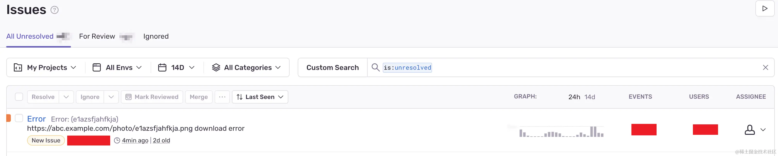Expand the All Categories dropdown
The image size is (778, 156).
pos(246,67)
